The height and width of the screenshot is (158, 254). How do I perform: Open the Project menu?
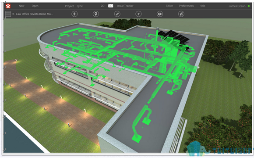pos(69,6)
